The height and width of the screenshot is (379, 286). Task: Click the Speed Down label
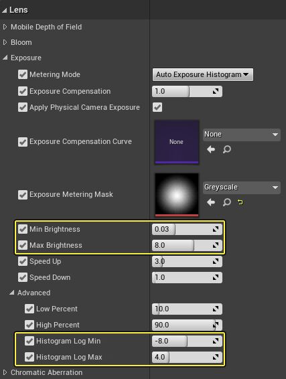tap(50, 277)
